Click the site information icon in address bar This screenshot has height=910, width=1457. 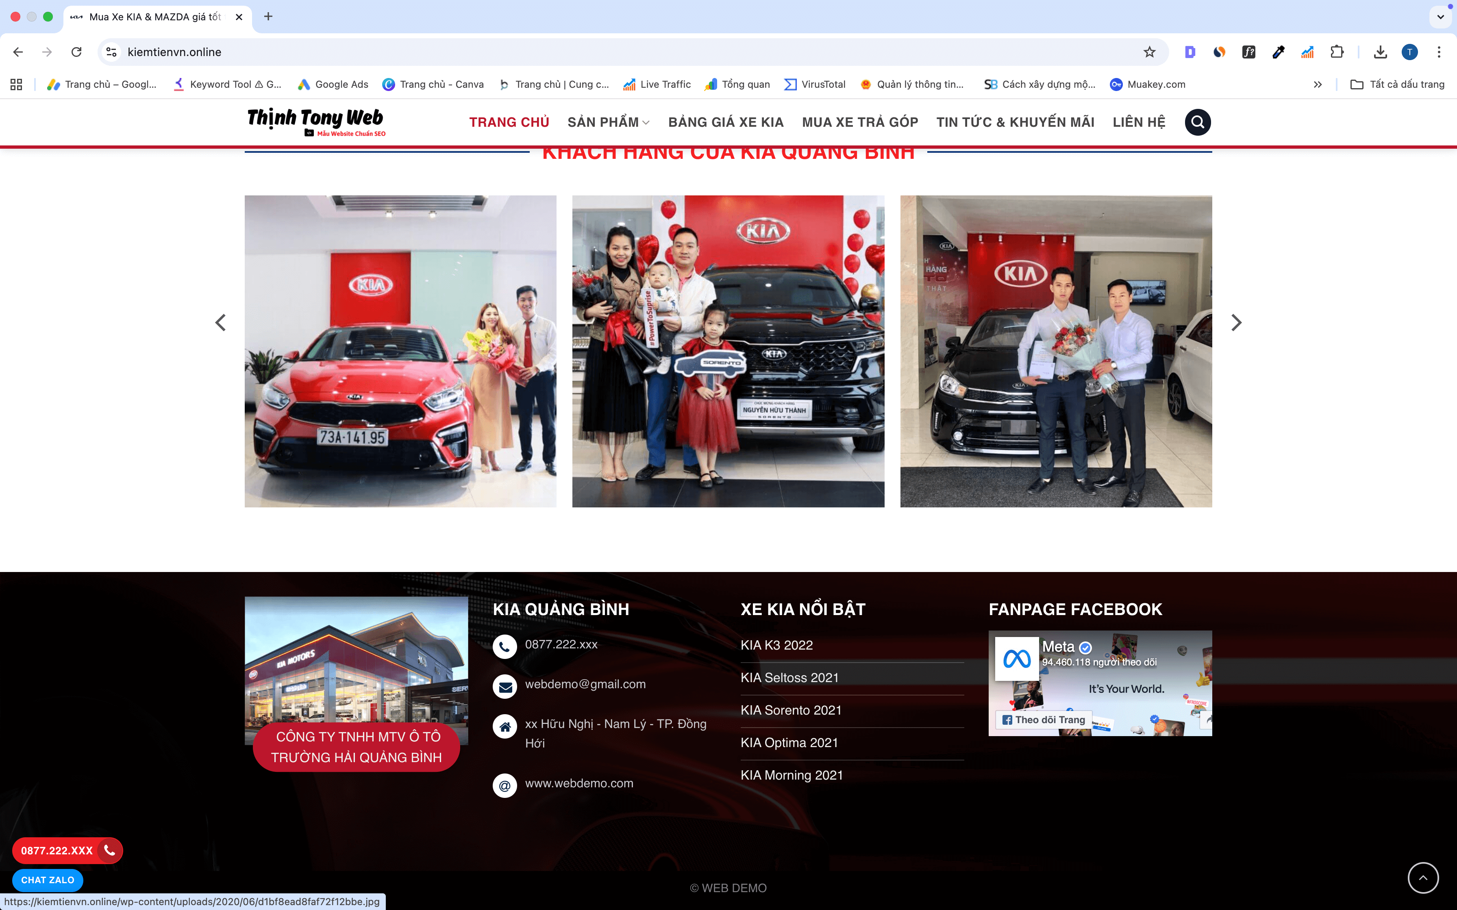pyautogui.click(x=111, y=52)
